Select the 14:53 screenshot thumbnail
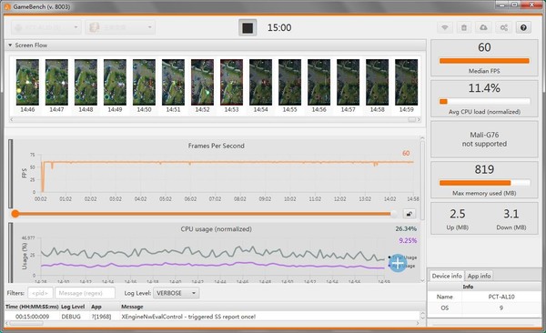Viewport: 546px width, 333px height. [x=231, y=83]
